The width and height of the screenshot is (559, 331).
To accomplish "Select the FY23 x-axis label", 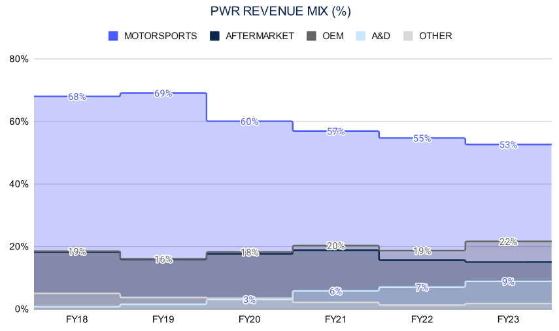I will (x=508, y=320).
